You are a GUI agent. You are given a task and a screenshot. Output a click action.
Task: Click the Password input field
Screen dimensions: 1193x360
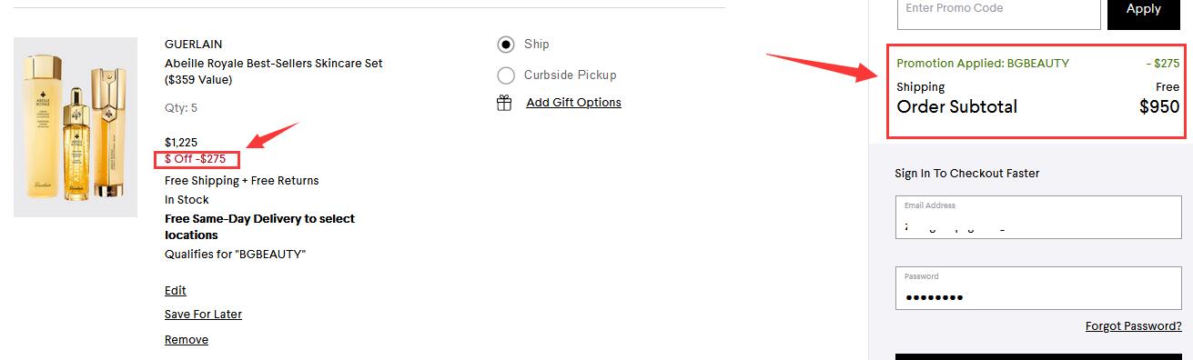coord(1038,288)
